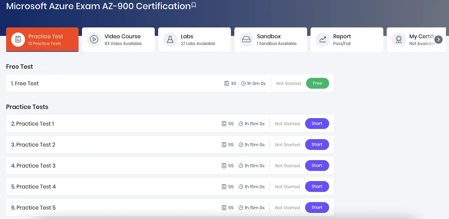Click the clock icon for Practice Test 4
449x219 pixels.
click(x=241, y=187)
